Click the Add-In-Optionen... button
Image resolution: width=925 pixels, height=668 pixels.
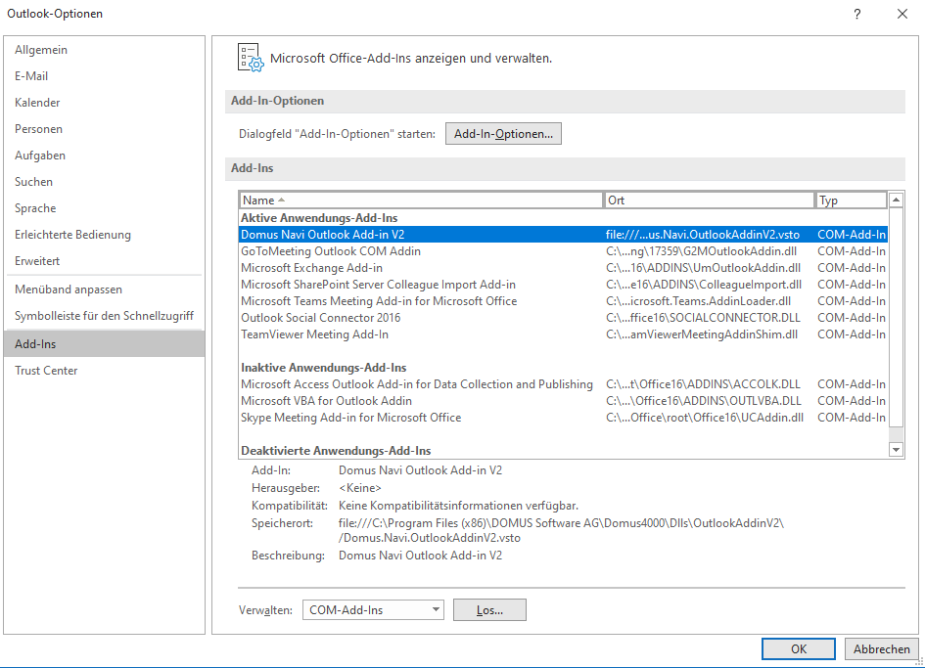(503, 134)
